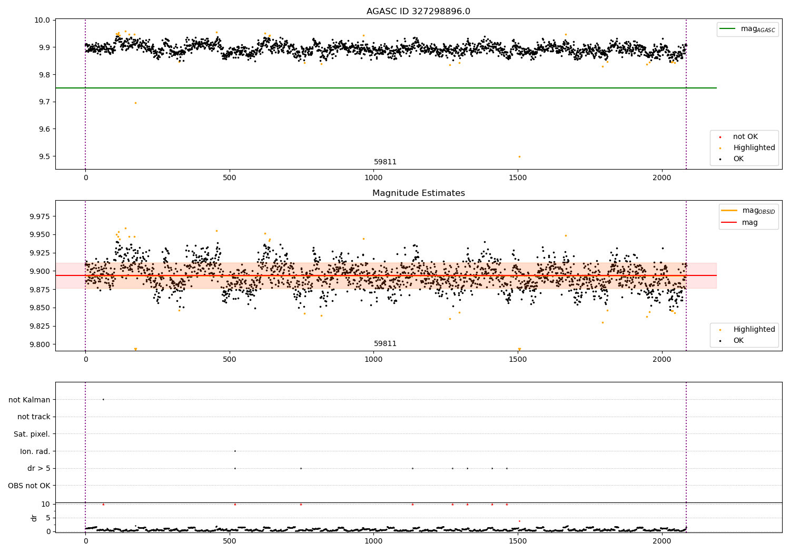Click the 59811 label in middle plot

click(x=385, y=344)
